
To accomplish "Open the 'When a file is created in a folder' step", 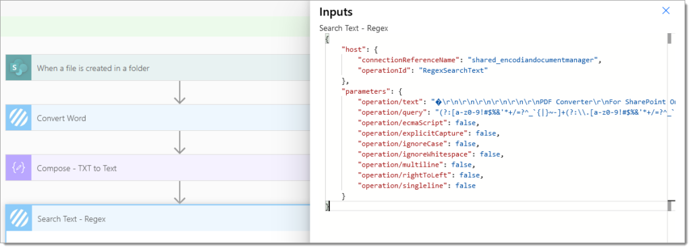I will 158,68.
